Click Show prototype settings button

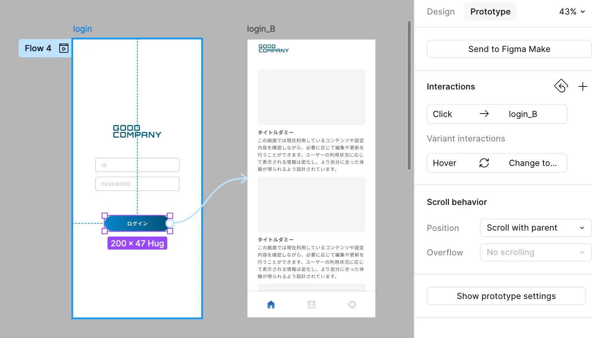click(506, 296)
